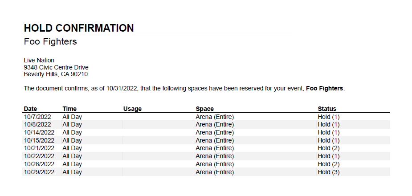Click the 10/31/2022 confirmation date text
The image size is (412, 196).
pyautogui.click(x=122, y=89)
